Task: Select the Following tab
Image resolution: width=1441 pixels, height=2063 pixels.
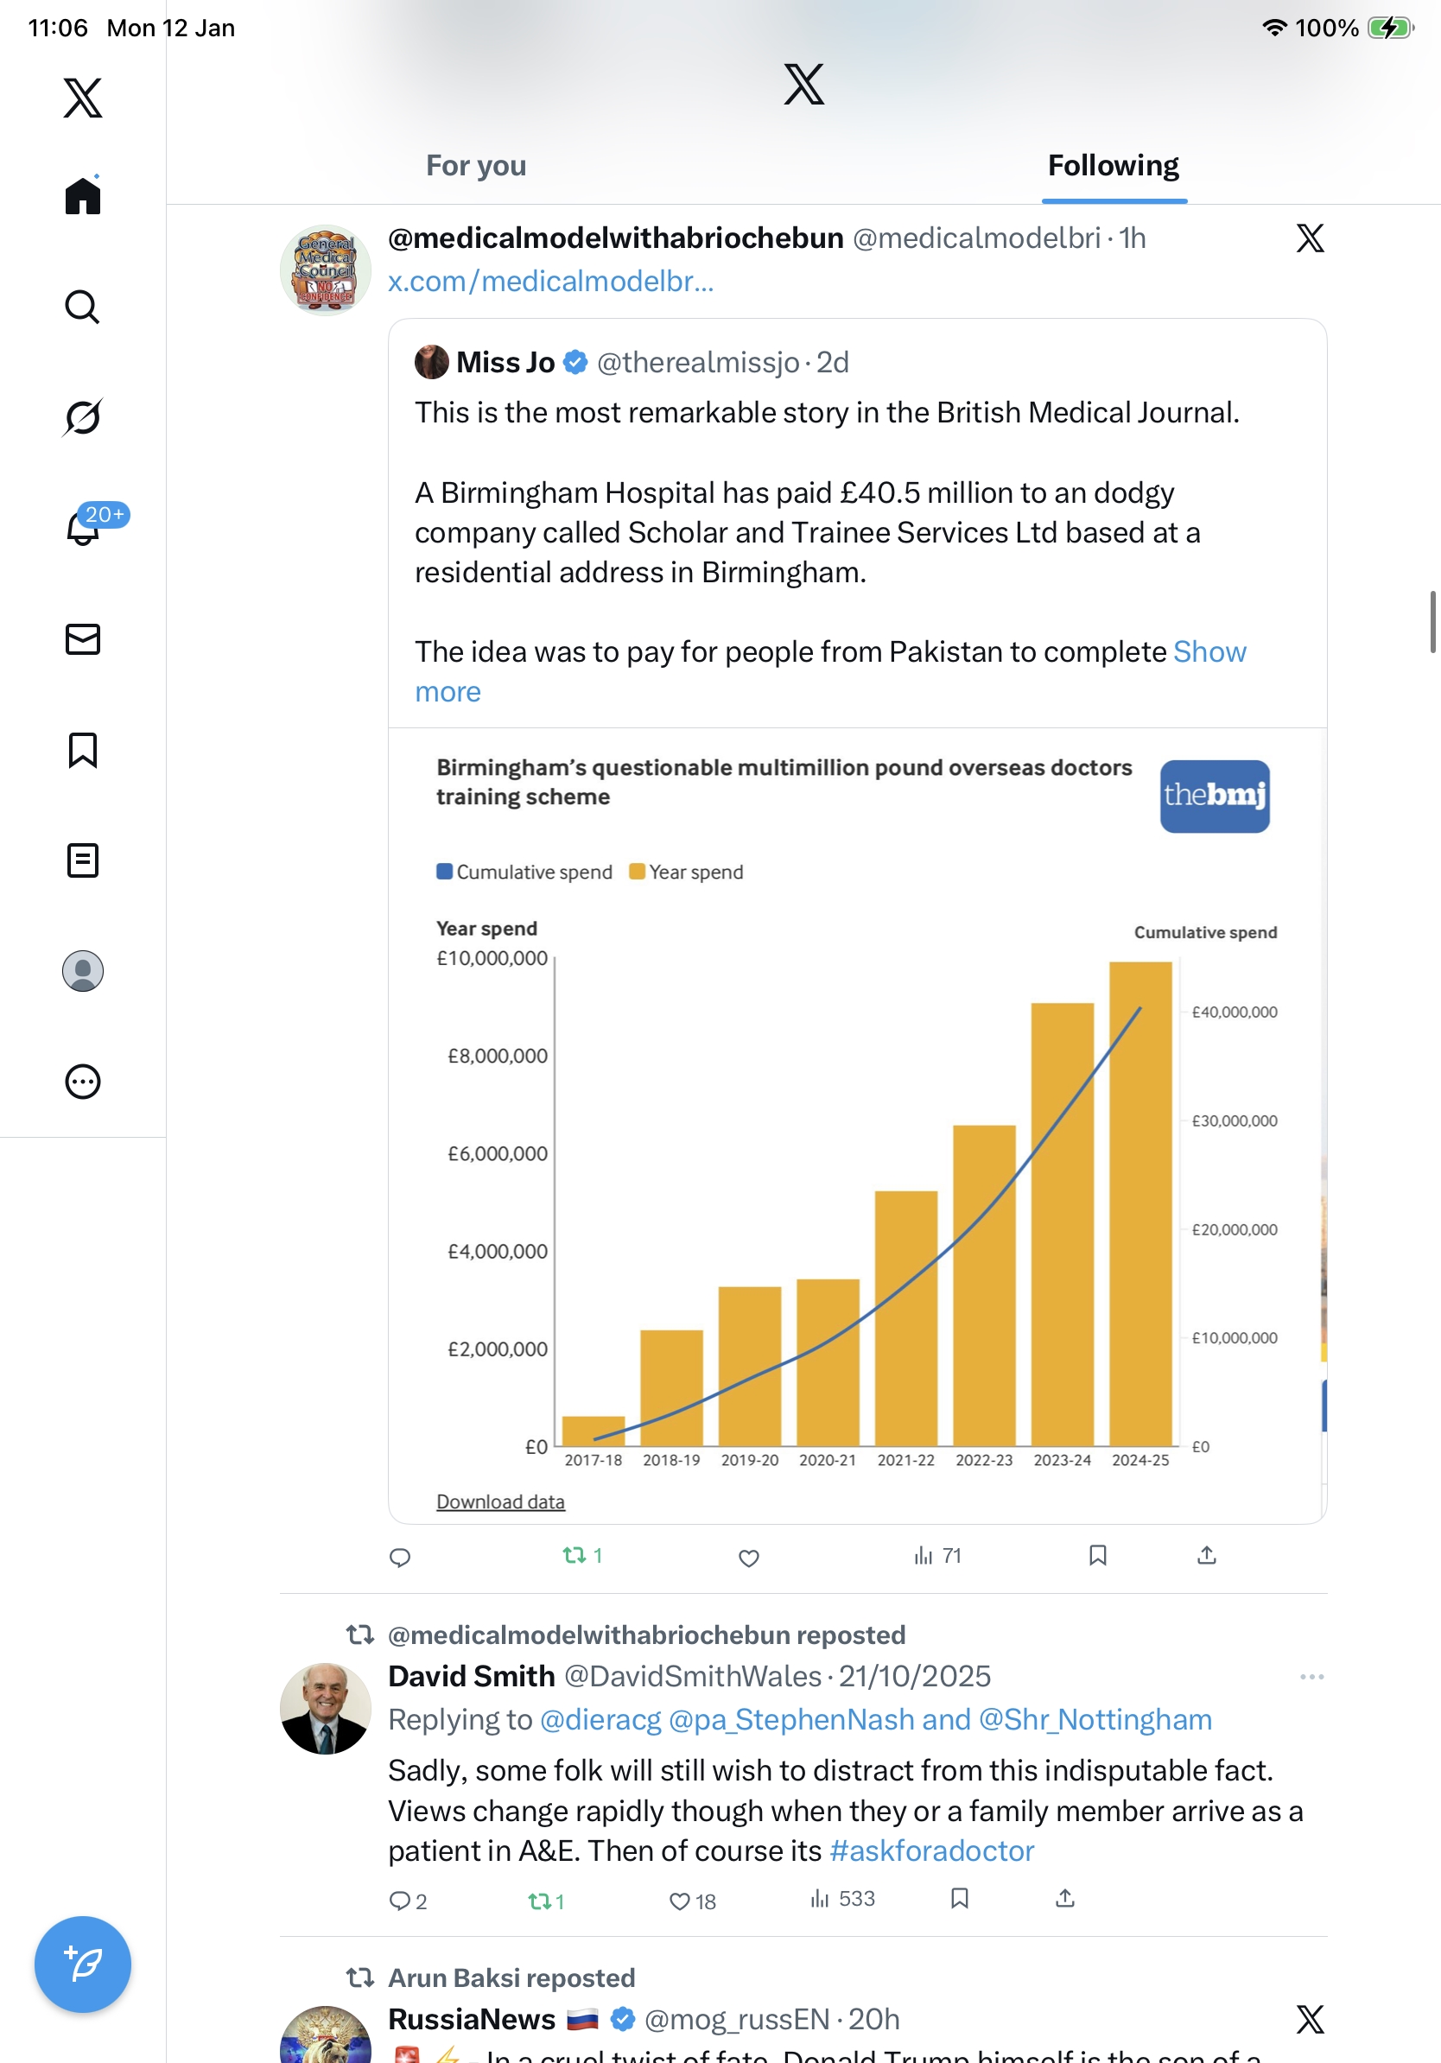Action: click(x=1113, y=165)
